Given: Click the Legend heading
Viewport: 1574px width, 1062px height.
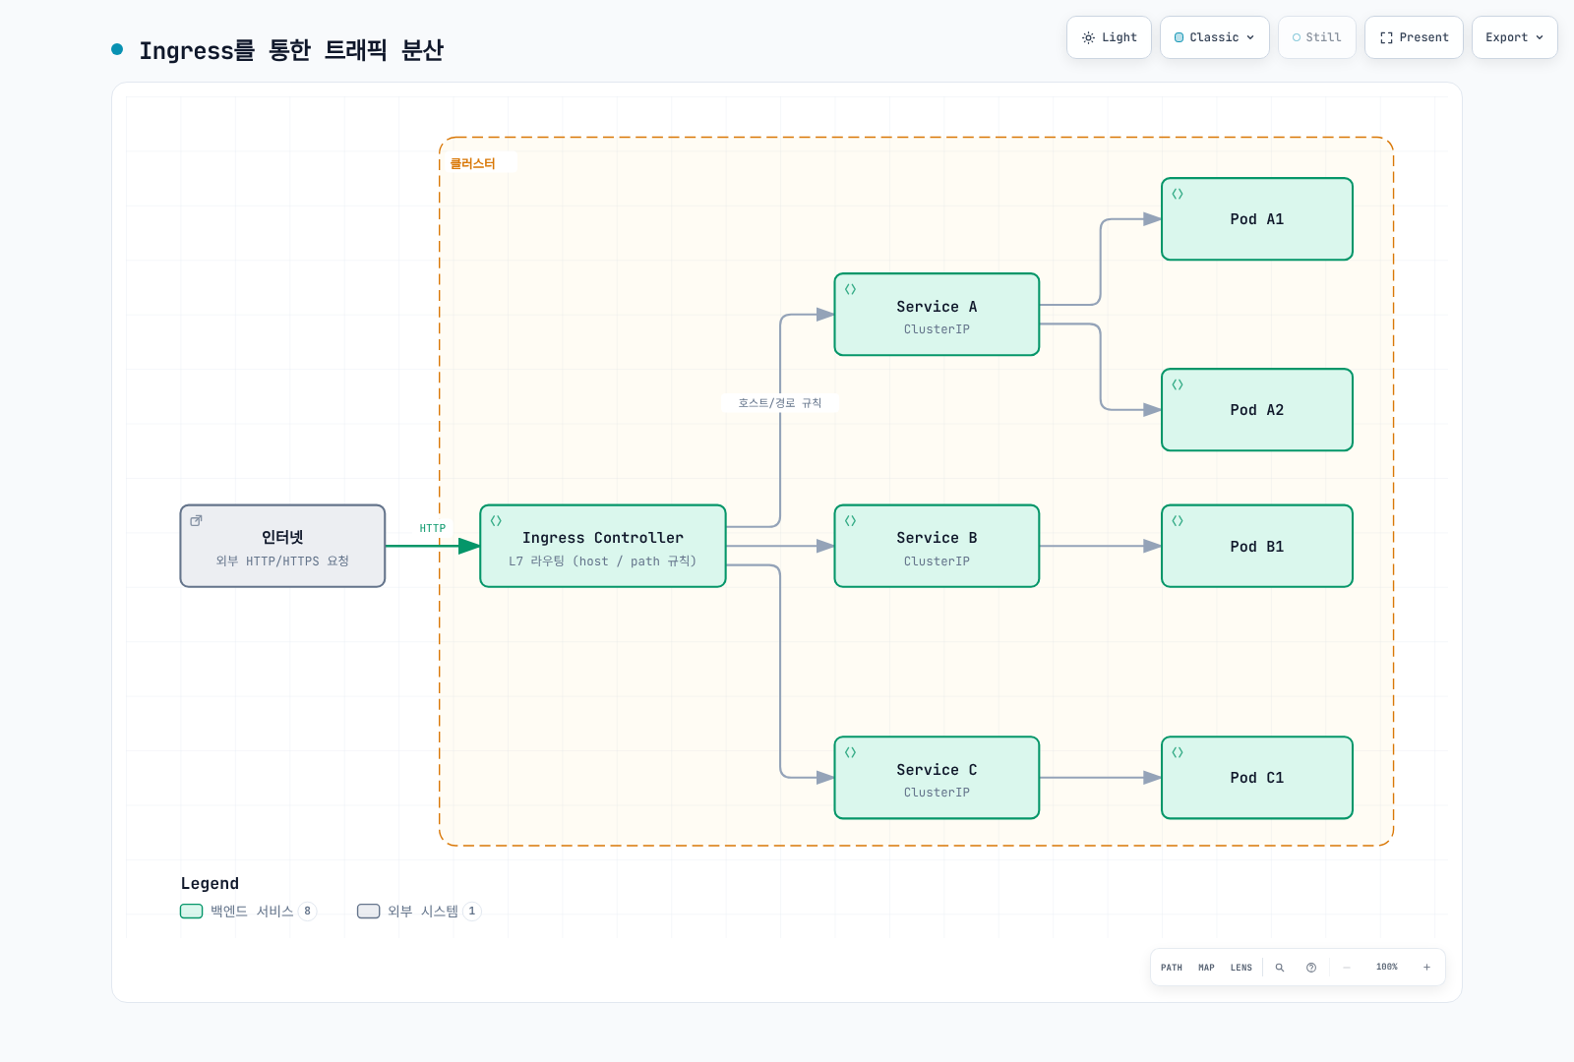Looking at the screenshot, I should pyautogui.click(x=210, y=883).
